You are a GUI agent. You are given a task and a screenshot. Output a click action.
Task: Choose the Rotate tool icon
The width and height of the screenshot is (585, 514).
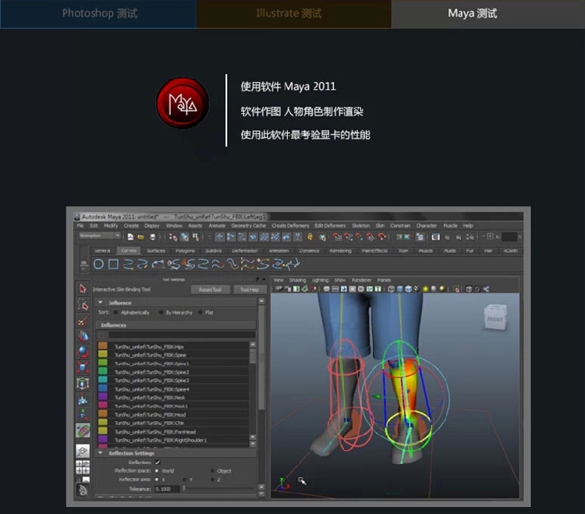click(83, 352)
